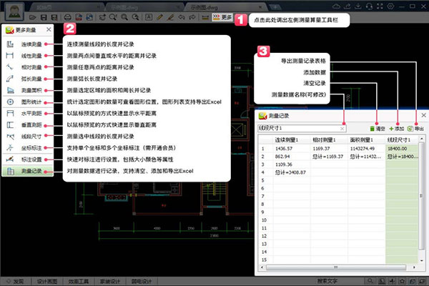Viewport: 429px width, 286px height.
Task: Open 效率工具 tab in bottom bar
Action: click(79, 281)
